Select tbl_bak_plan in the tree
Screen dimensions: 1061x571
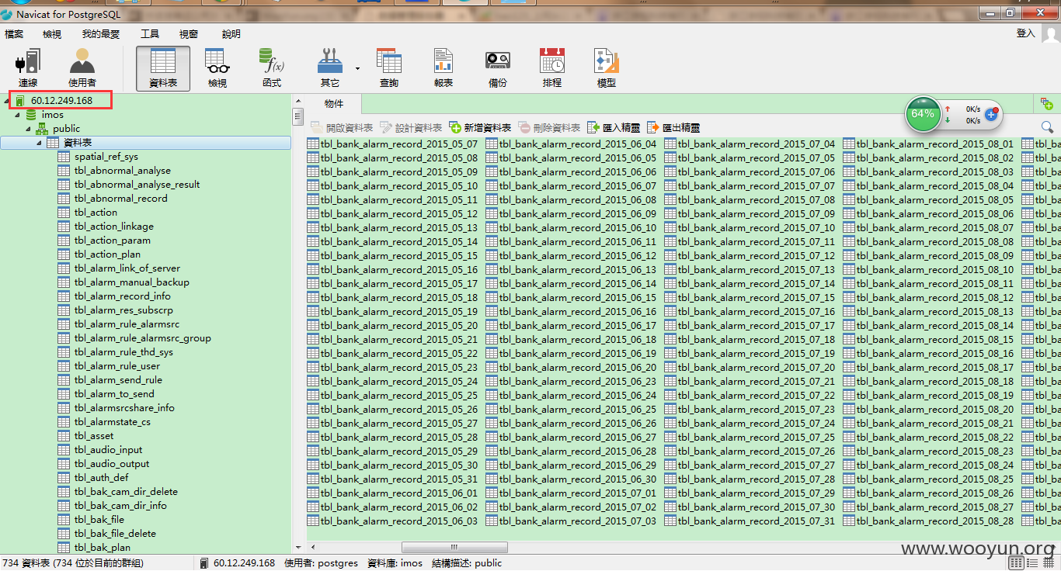(x=103, y=548)
